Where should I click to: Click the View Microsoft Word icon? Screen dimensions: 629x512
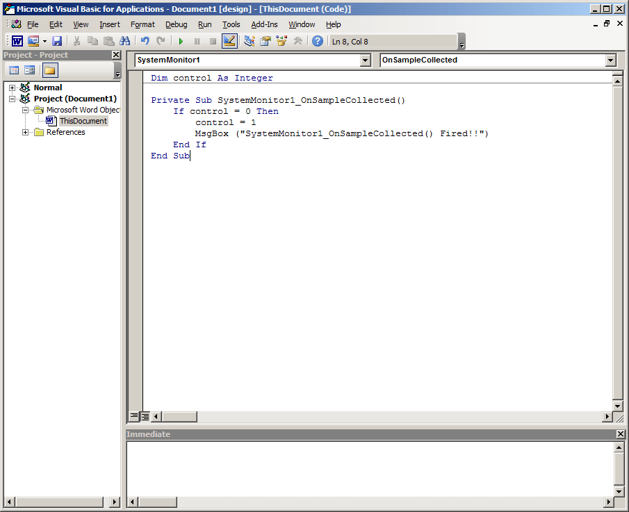[x=16, y=40]
